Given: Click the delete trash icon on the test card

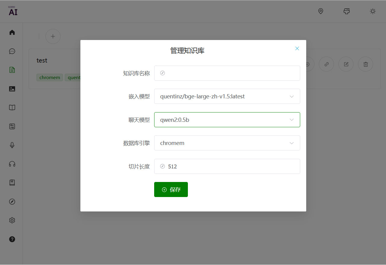Looking at the screenshot, I should [365, 64].
